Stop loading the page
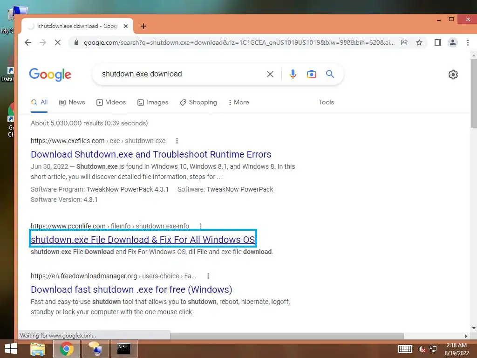The height and width of the screenshot is (358, 477). pos(57,42)
